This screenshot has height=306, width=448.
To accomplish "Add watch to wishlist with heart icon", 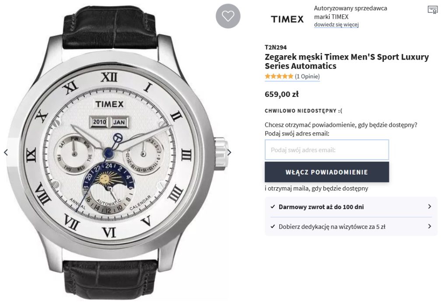I will tap(227, 16).
